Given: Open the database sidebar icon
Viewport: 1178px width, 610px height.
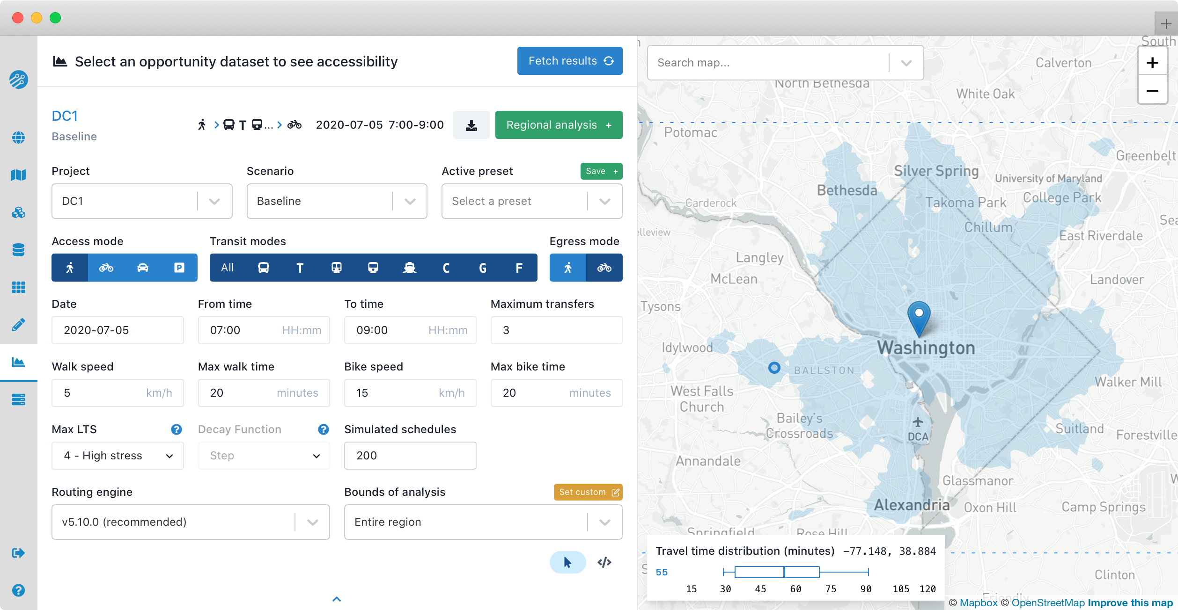Looking at the screenshot, I should coord(18,250).
